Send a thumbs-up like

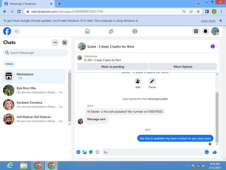pyautogui.click(x=215, y=152)
